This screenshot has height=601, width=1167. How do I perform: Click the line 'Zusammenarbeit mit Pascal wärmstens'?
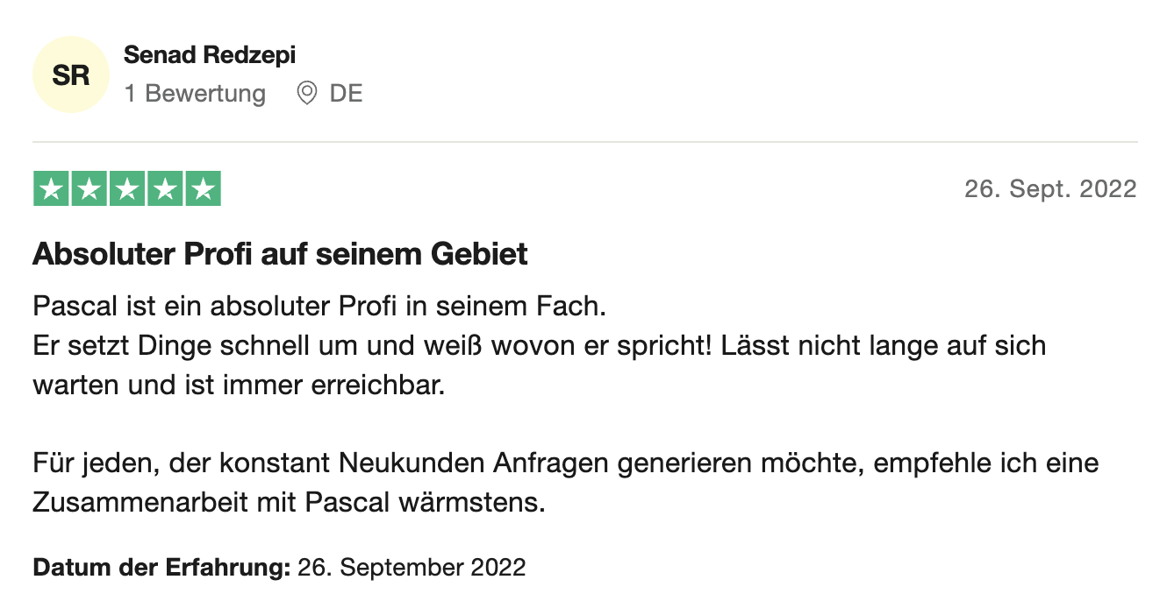tap(289, 502)
